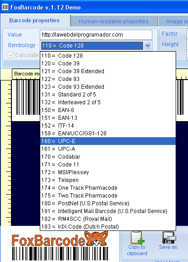Click the Height label
Screen dimensions: 188x262
170,44
